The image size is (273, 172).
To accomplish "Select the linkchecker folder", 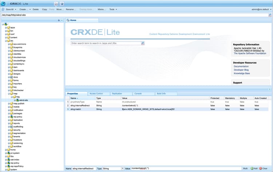I will 18,90.
